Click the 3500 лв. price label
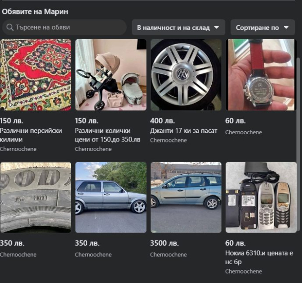Screen dimensions: 302x283 (163, 243)
